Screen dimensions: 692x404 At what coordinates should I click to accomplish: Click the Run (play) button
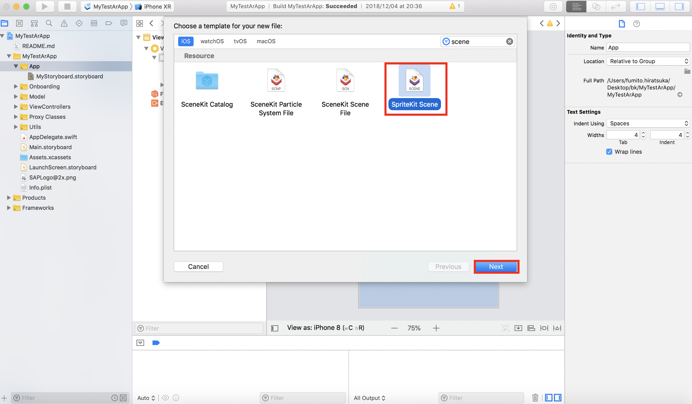45,6
